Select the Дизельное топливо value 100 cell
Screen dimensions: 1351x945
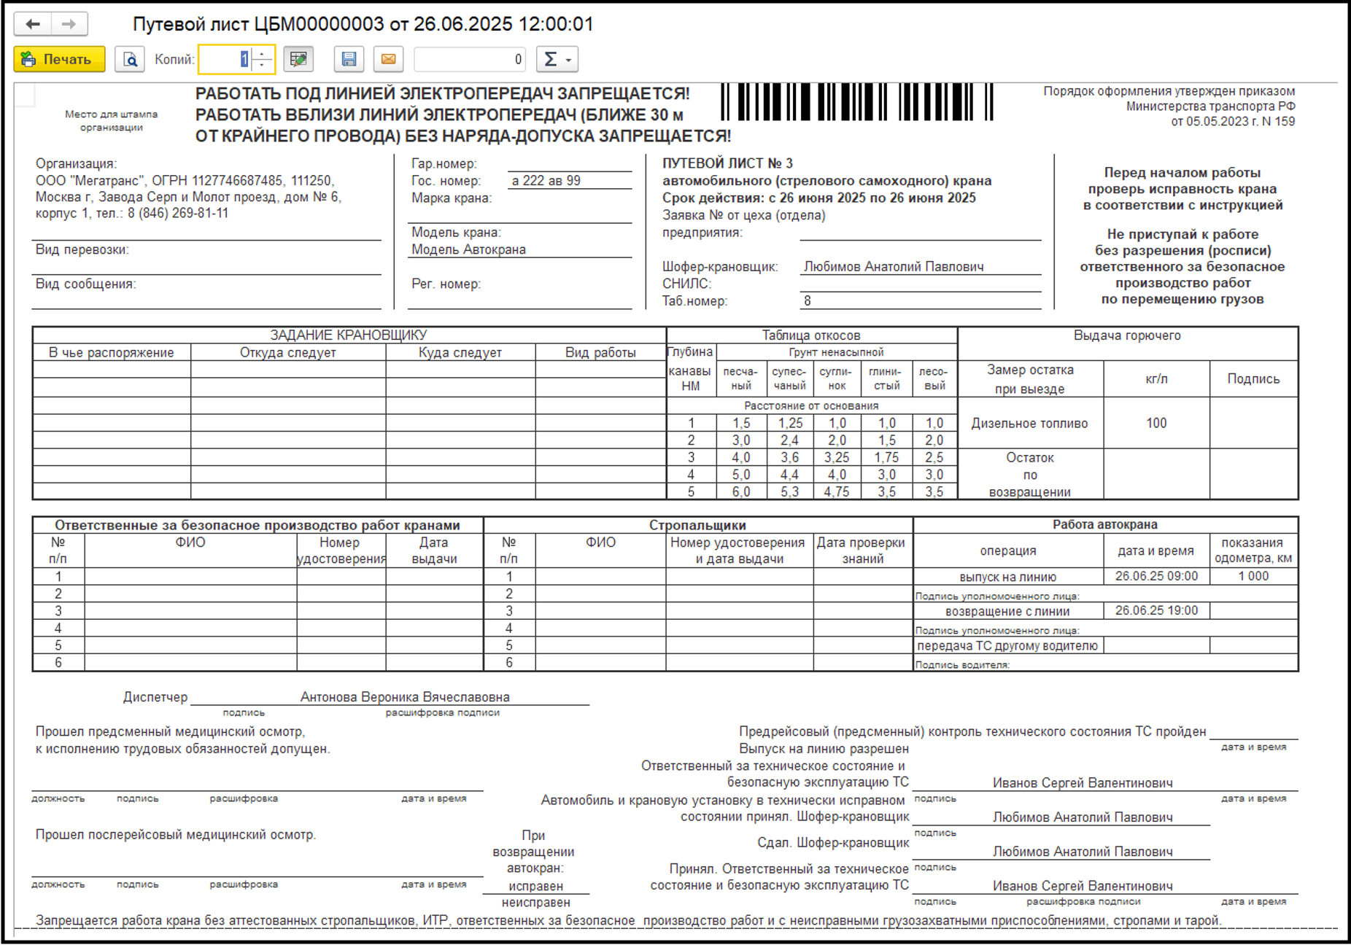coord(1155,423)
